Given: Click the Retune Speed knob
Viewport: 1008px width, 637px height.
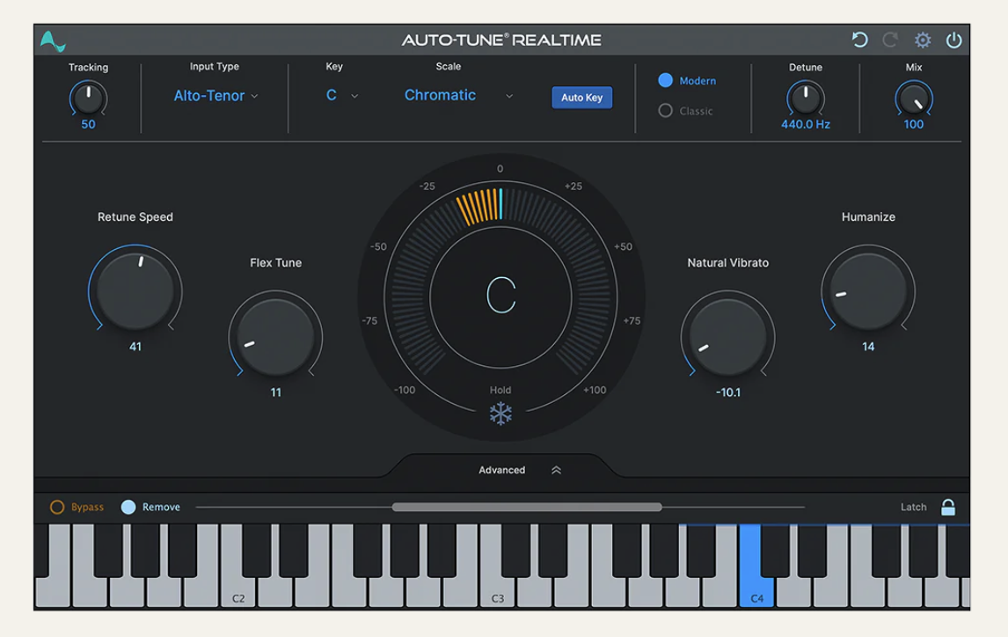Looking at the screenshot, I should [x=135, y=290].
